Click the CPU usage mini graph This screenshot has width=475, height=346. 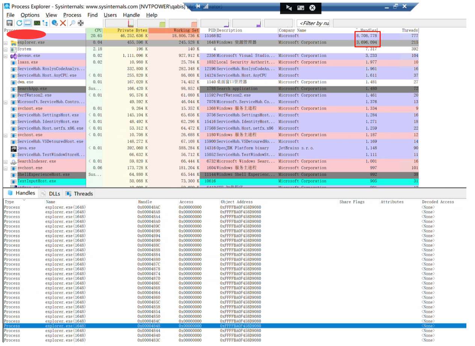[x=119, y=23]
